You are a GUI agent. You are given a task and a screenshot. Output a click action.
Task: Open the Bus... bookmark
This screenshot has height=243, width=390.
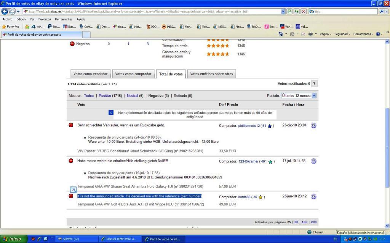69,27
